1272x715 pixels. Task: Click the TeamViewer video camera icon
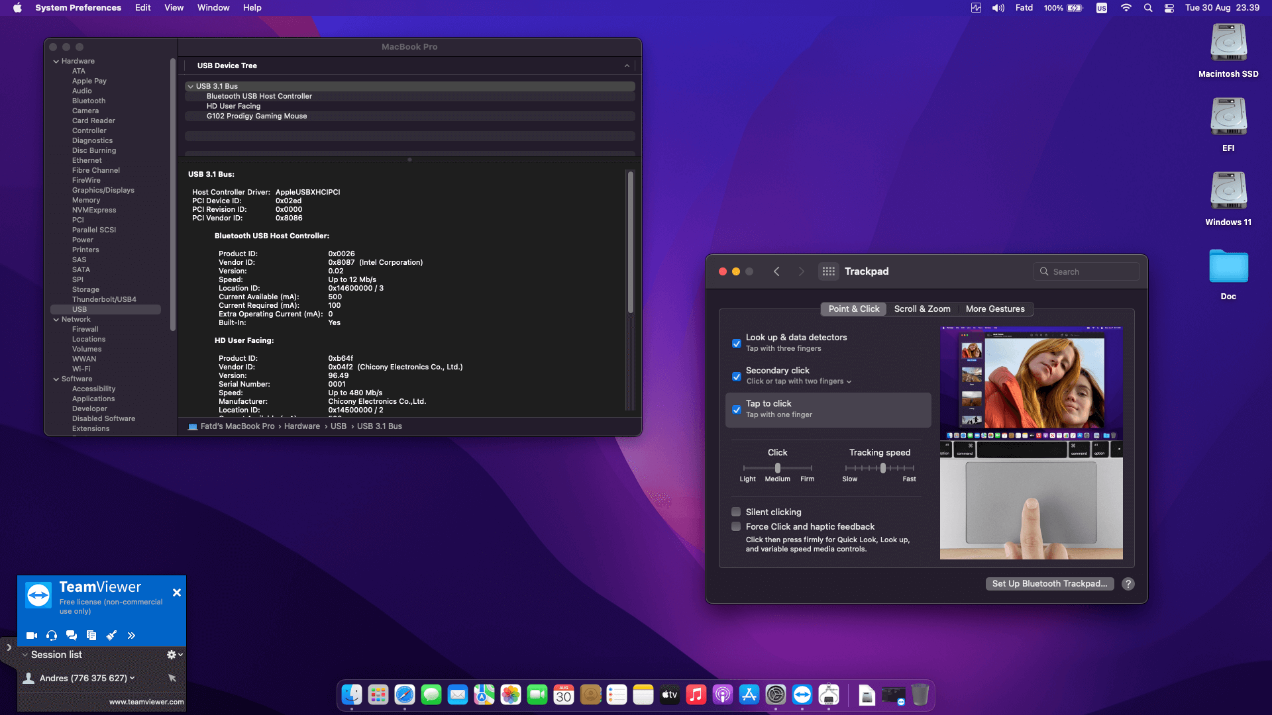coord(31,636)
